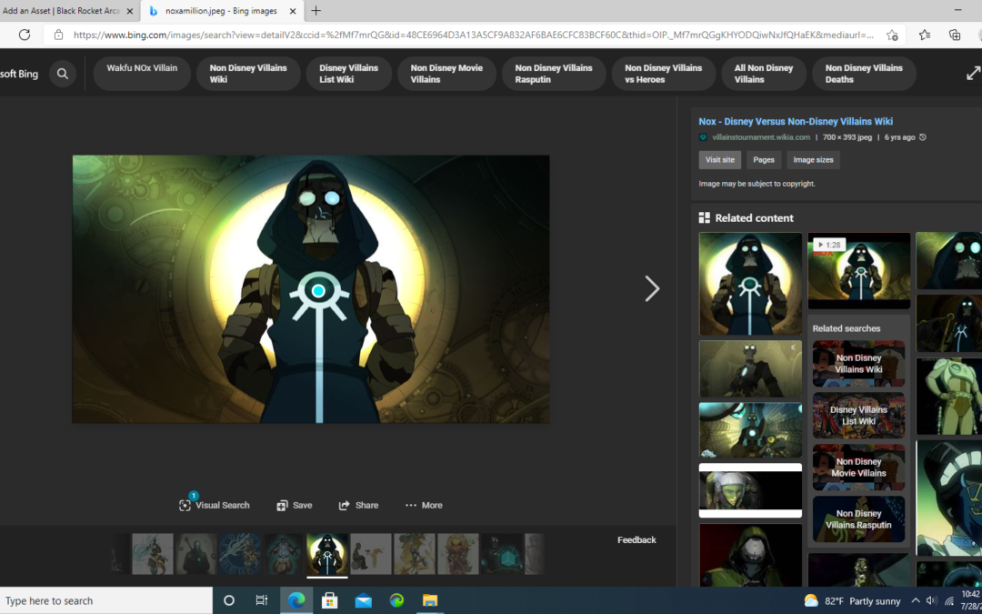Select All Non Disney Villains chip
The image size is (982, 614).
coord(764,74)
